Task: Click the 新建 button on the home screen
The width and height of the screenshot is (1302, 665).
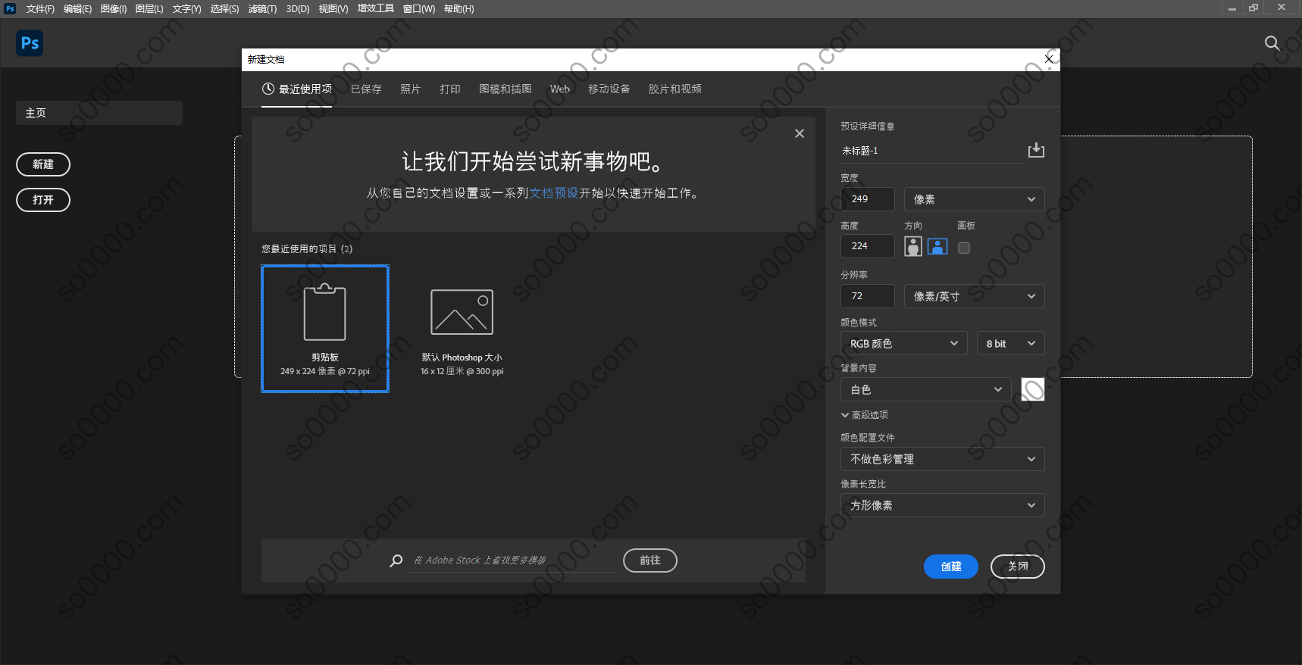Action: point(43,164)
